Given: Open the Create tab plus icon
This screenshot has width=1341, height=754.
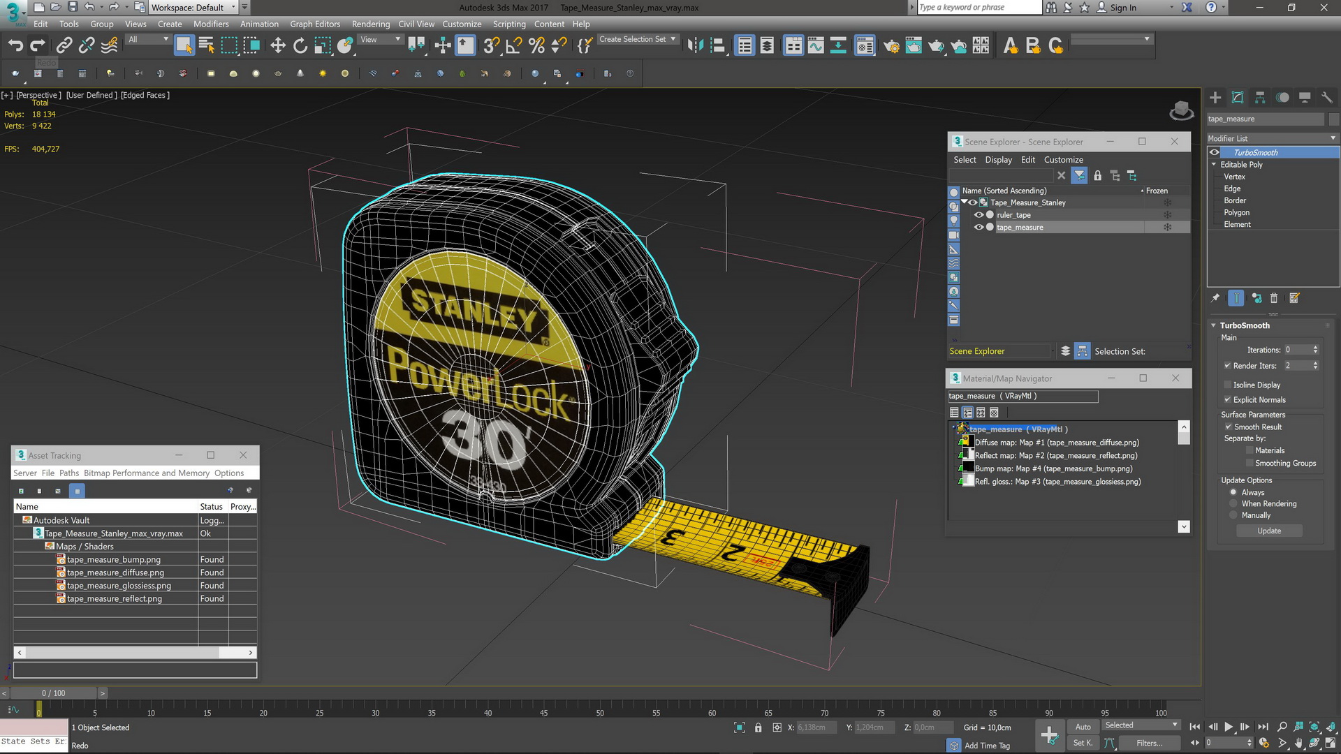Looking at the screenshot, I should pos(1215,98).
